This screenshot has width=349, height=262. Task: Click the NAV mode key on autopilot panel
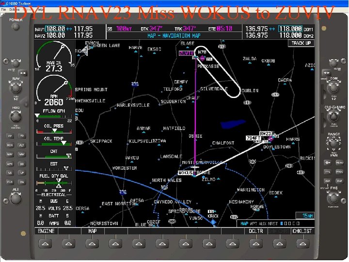[10, 154]
